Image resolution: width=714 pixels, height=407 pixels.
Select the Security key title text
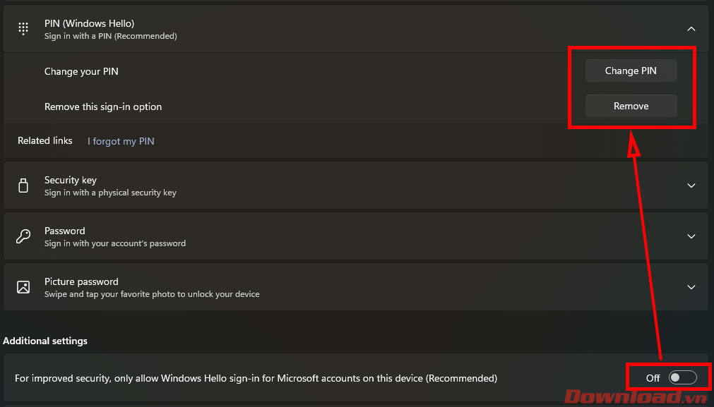[71, 180]
